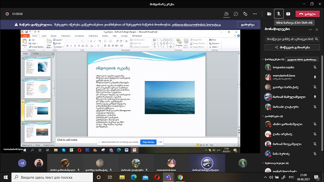Open Microsoft Teams from Windows taskbar

point(168,177)
